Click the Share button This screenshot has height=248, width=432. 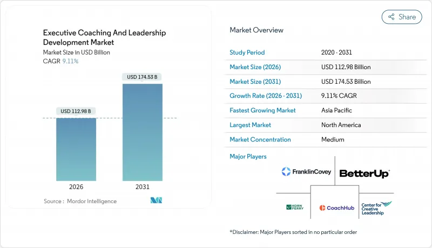pos(402,17)
